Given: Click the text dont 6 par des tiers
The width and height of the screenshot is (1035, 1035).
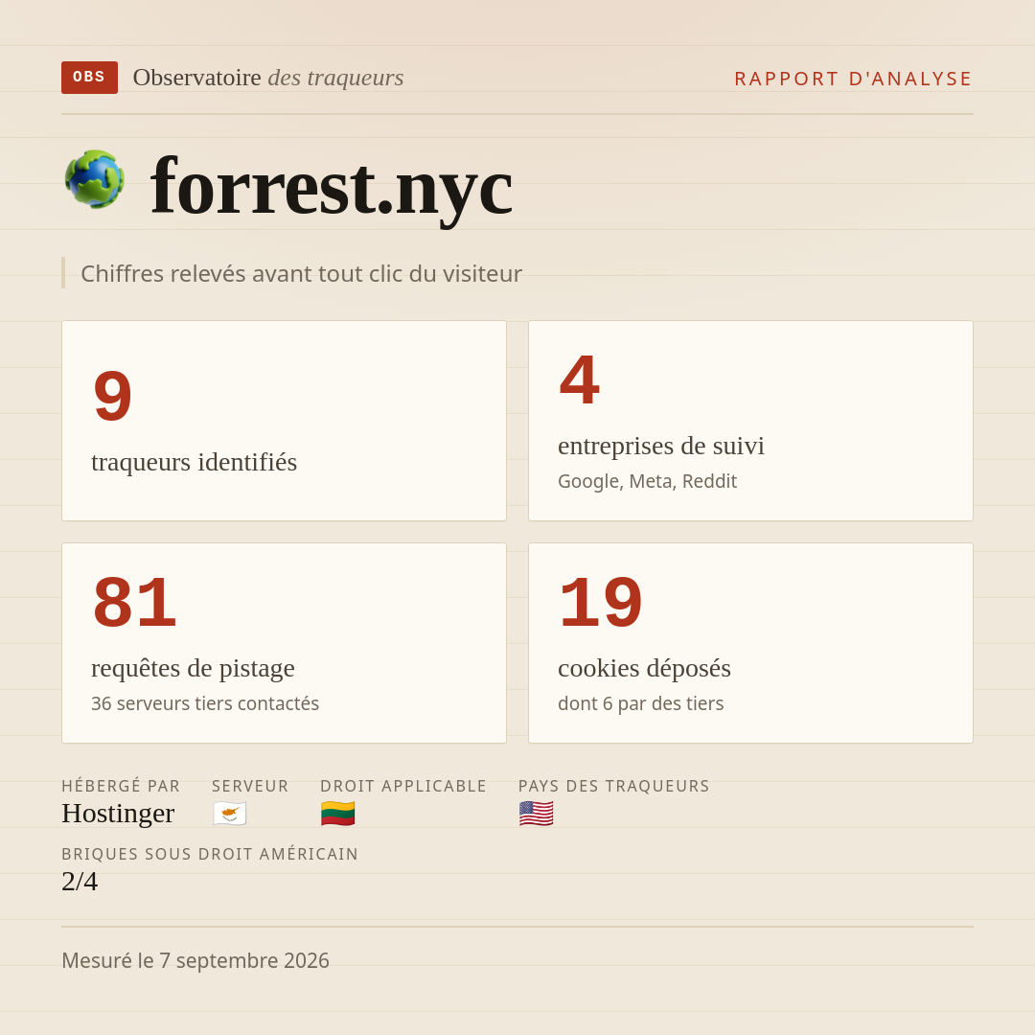Looking at the screenshot, I should (640, 703).
